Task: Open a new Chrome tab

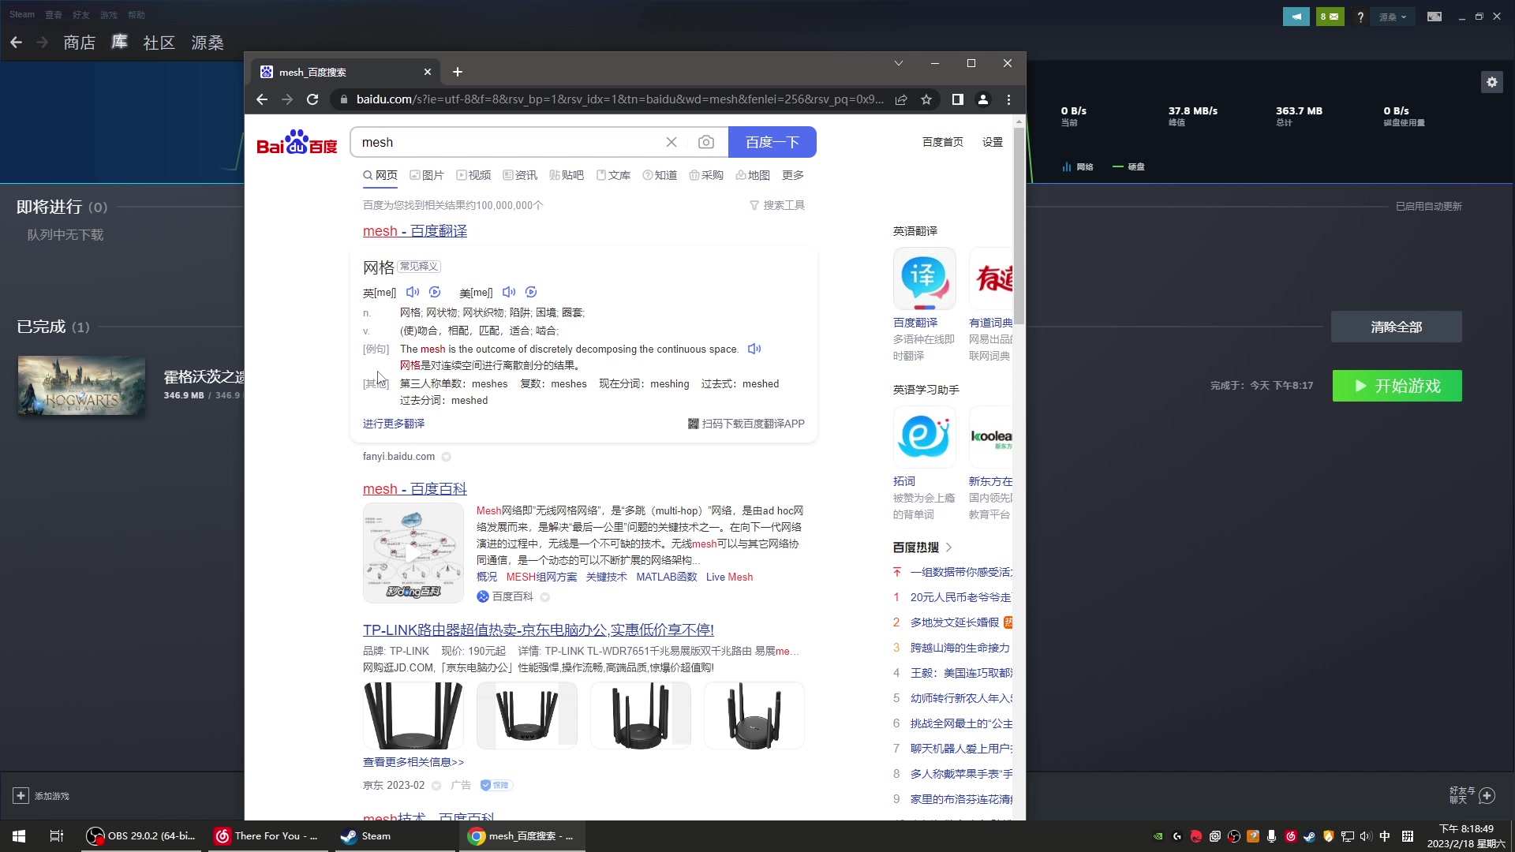Action: [458, 72]
